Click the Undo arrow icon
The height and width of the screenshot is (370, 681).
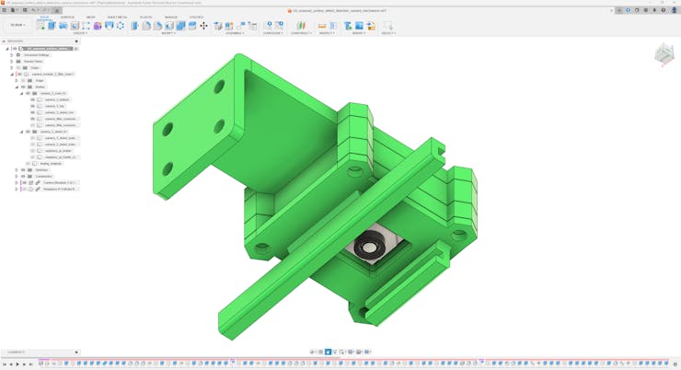33,10
